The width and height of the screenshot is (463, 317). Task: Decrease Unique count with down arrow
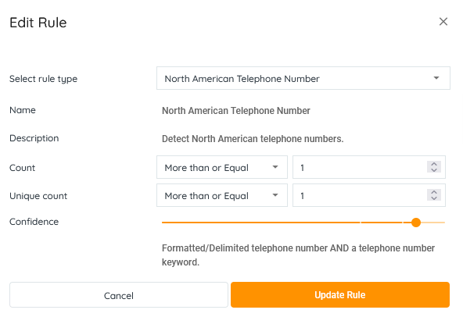(434, 198)
